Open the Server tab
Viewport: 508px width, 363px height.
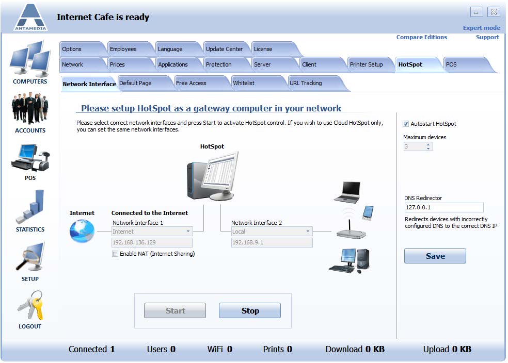pyautogui.click(x=274, y=64)
